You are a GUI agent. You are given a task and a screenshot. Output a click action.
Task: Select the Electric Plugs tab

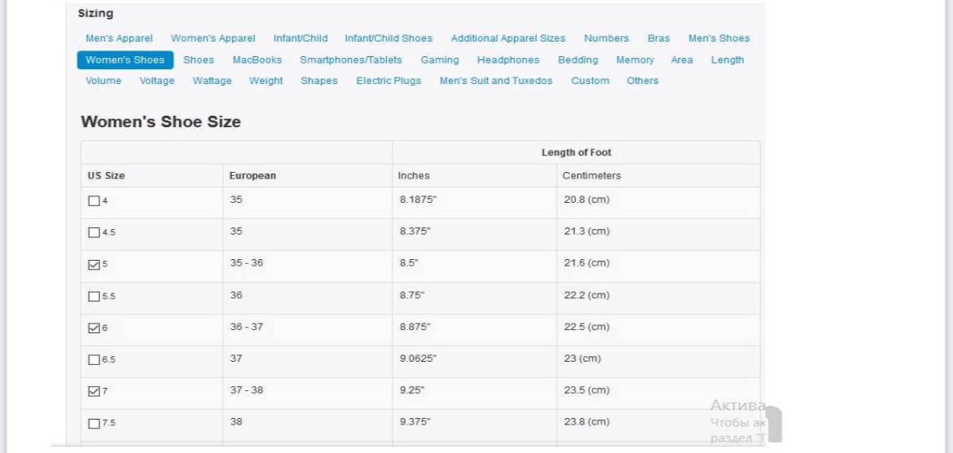pos(389,81)
